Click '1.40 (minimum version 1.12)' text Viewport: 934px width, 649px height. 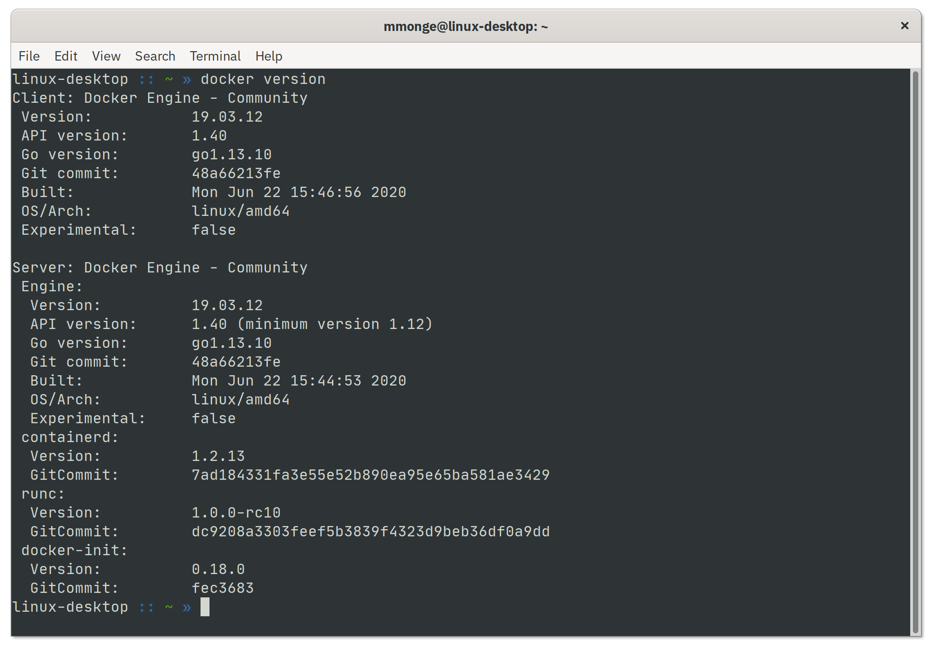pos(312,324)
